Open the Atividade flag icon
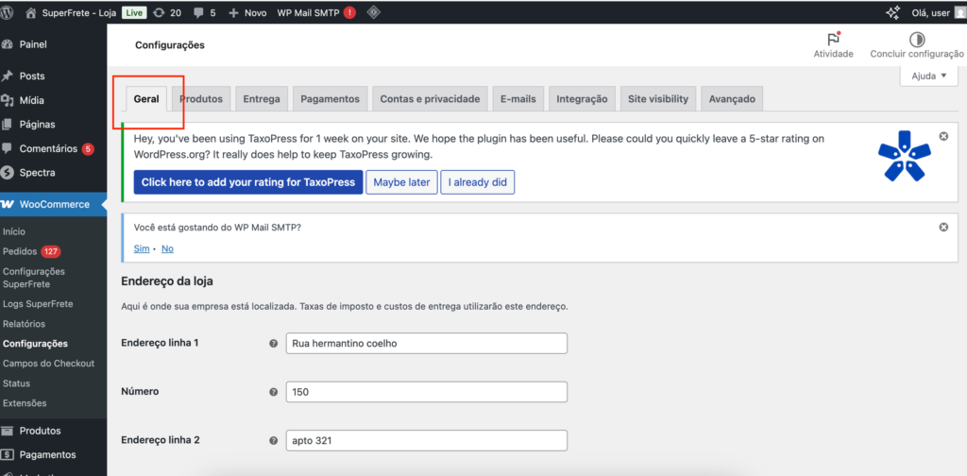 [833, 39]
